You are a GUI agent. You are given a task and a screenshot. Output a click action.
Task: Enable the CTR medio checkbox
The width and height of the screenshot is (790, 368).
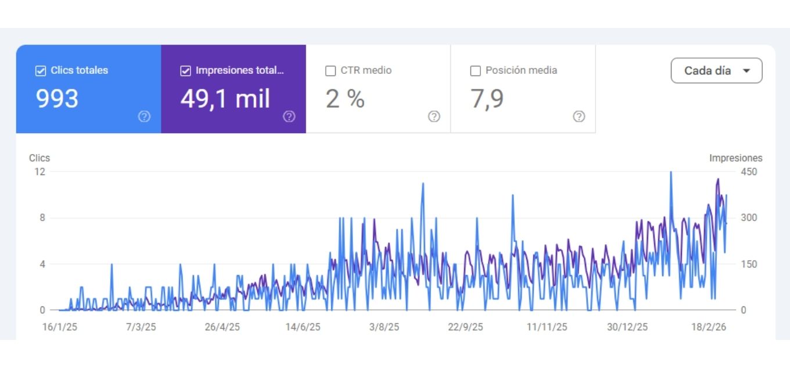[331, 71]
